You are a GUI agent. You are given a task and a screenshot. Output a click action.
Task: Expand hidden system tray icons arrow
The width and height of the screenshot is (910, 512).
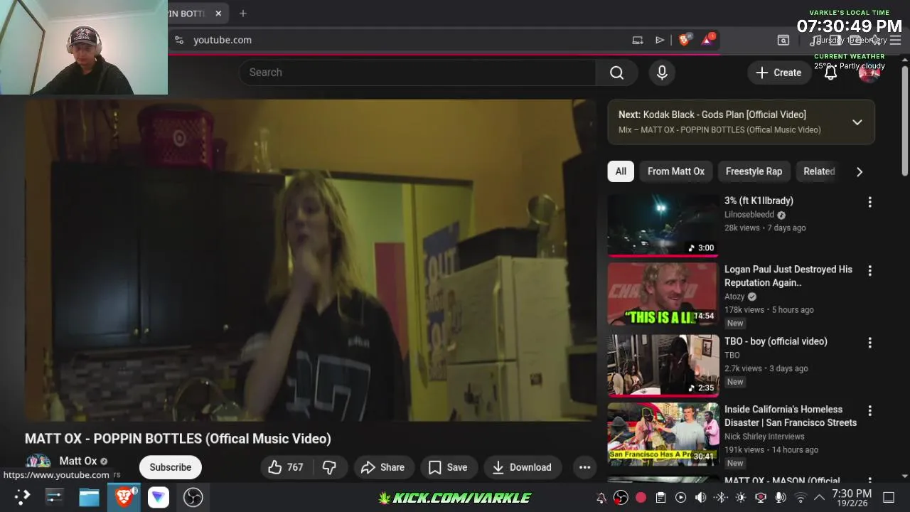(x=819, y=498)
